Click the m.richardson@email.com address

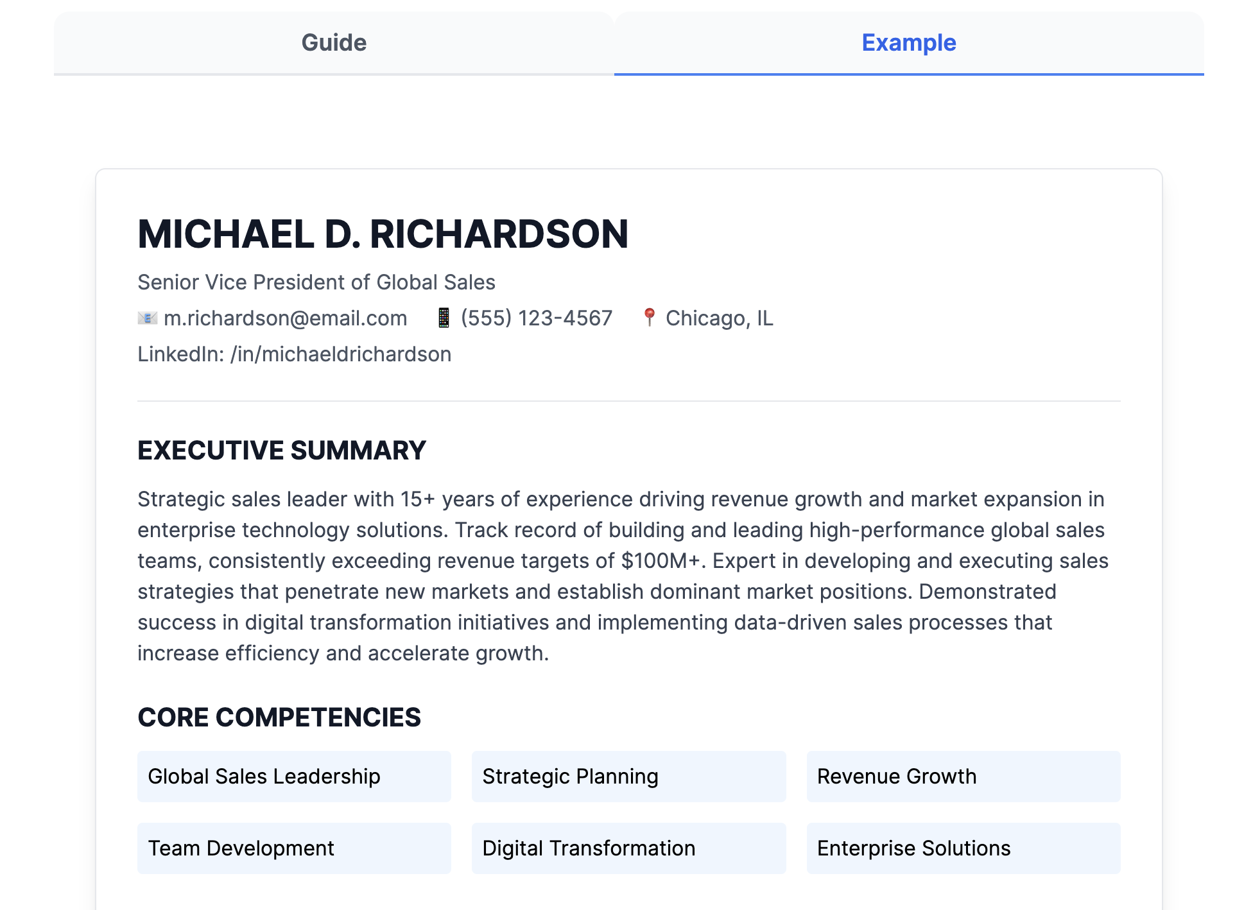pos(285,318)
